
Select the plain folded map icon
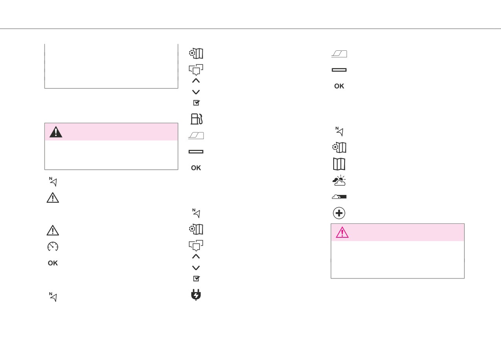tap(339, 163)
